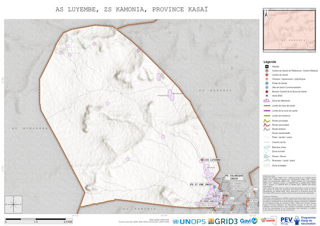Click the AS KABANGU neighboring area label
This screenshot has height=226, width=320.
pos(215,90)
